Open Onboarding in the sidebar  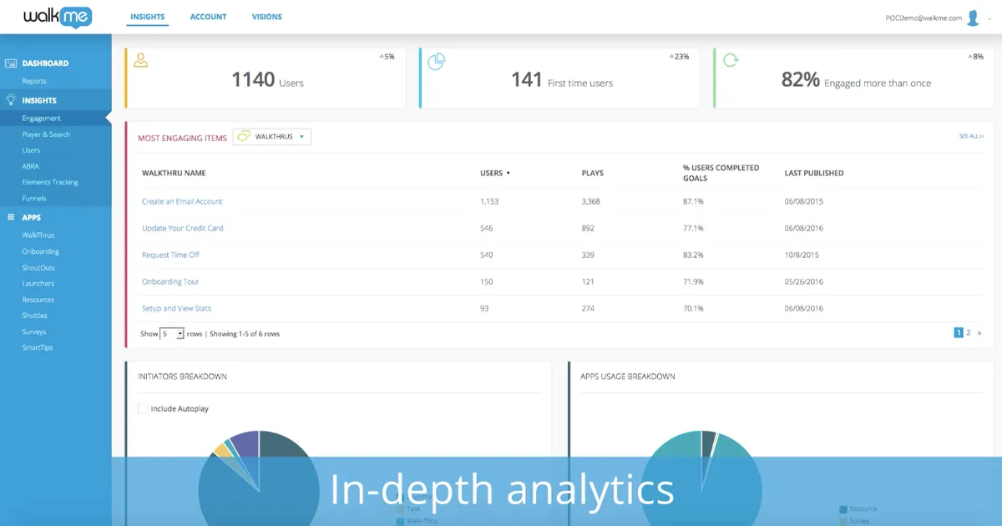[x=40, y=251]
